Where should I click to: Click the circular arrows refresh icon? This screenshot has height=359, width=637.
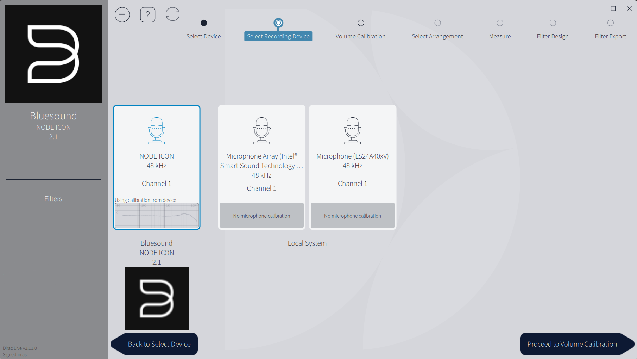pyautogui.click(x=172, y=14)
